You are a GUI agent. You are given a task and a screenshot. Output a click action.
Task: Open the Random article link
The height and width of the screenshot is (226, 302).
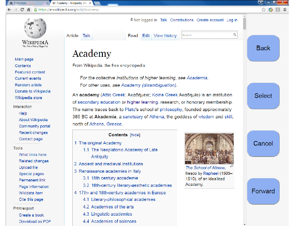click(28, 85)
